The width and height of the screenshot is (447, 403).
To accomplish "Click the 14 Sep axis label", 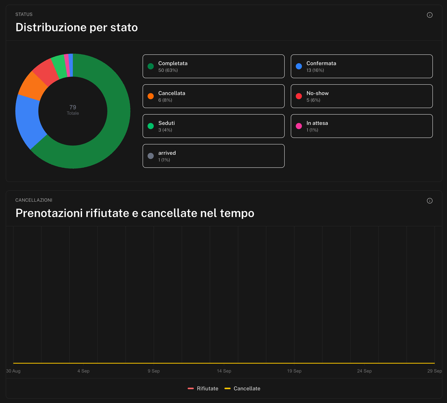I will coord(224,371).
